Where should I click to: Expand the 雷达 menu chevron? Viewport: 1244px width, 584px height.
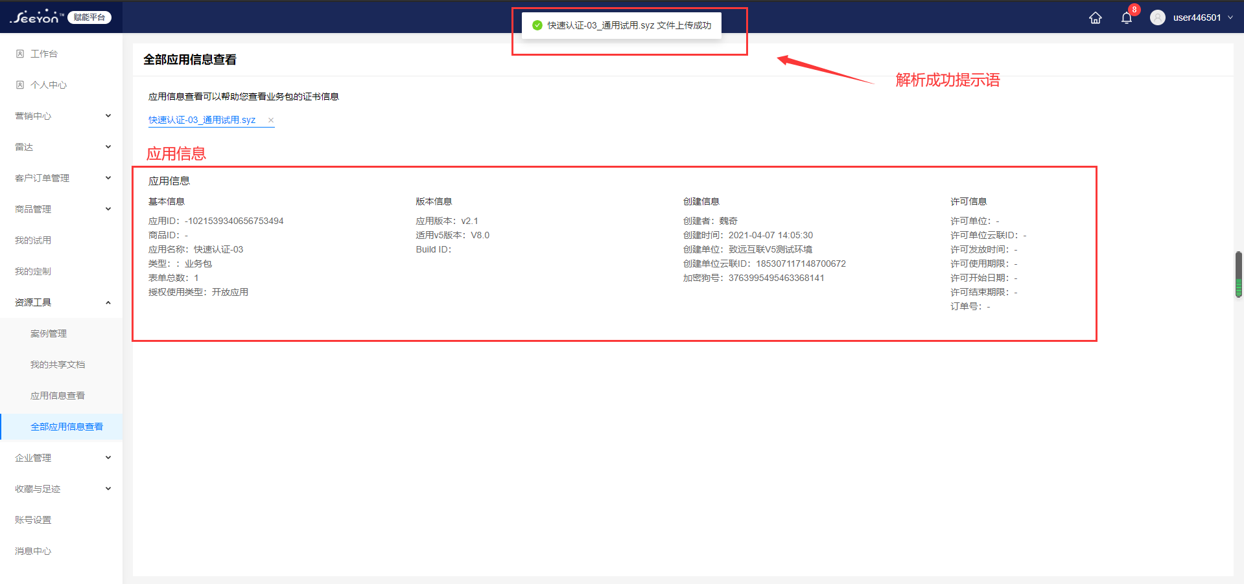click(108, 147)
